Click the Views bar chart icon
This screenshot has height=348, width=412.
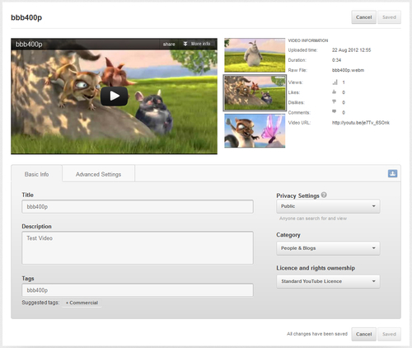click(335, 82)
